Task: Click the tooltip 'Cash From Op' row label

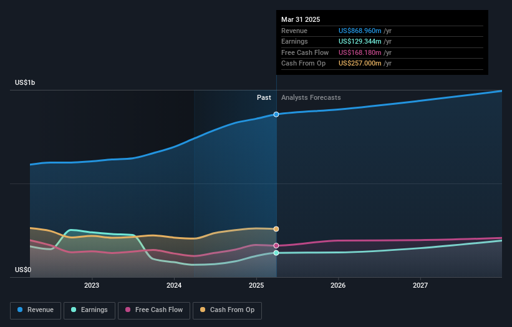Action: coord(303,64)
